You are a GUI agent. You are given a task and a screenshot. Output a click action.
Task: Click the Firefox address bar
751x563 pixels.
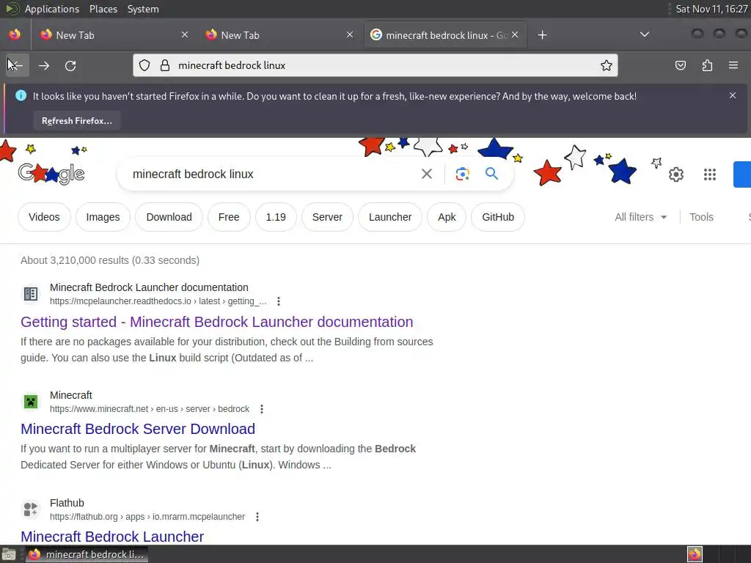(x=375, y=65)
